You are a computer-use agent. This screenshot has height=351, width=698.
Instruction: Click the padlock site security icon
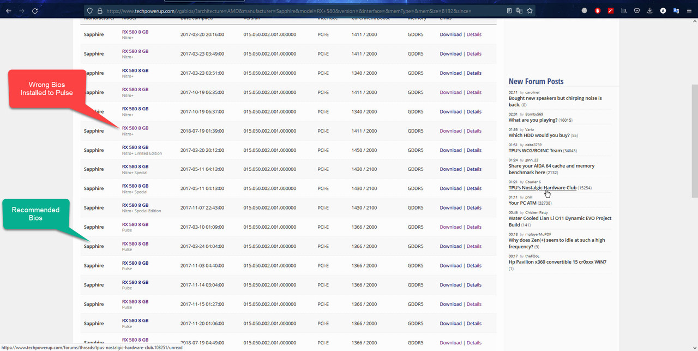[100, 10]
